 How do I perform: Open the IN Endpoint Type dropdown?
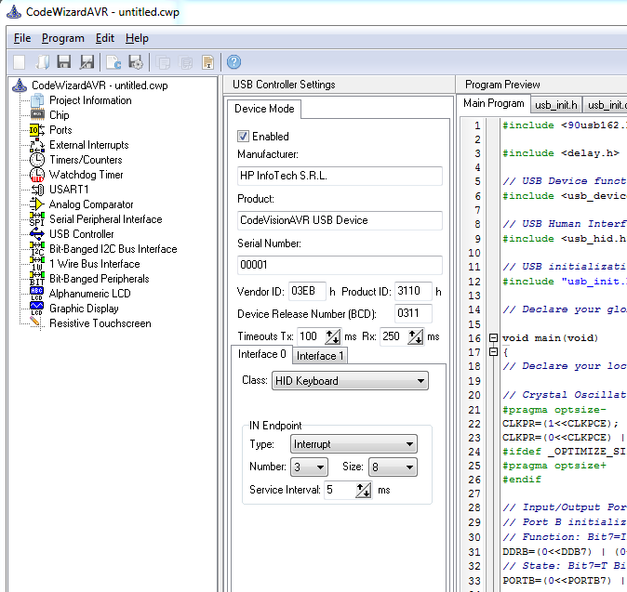[x=354, y=444]
